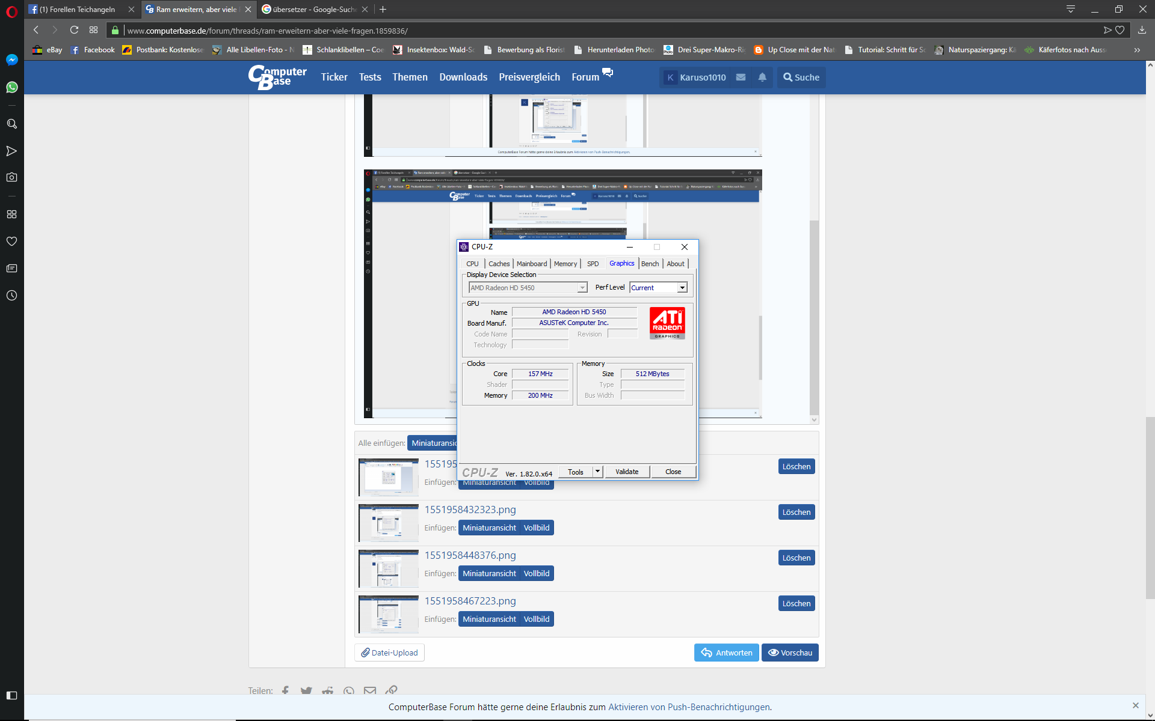
Task: Switch to the Memory tab in CPU-Z
Action: [565, 264]
